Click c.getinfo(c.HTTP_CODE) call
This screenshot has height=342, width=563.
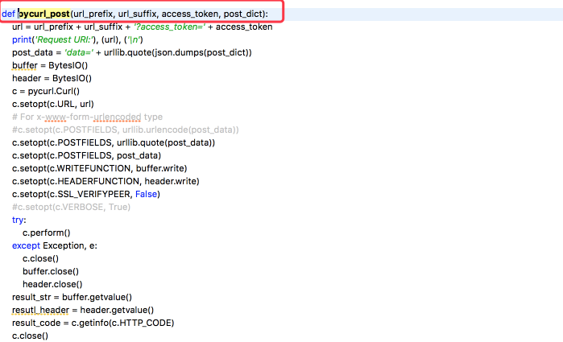(122, 323)
